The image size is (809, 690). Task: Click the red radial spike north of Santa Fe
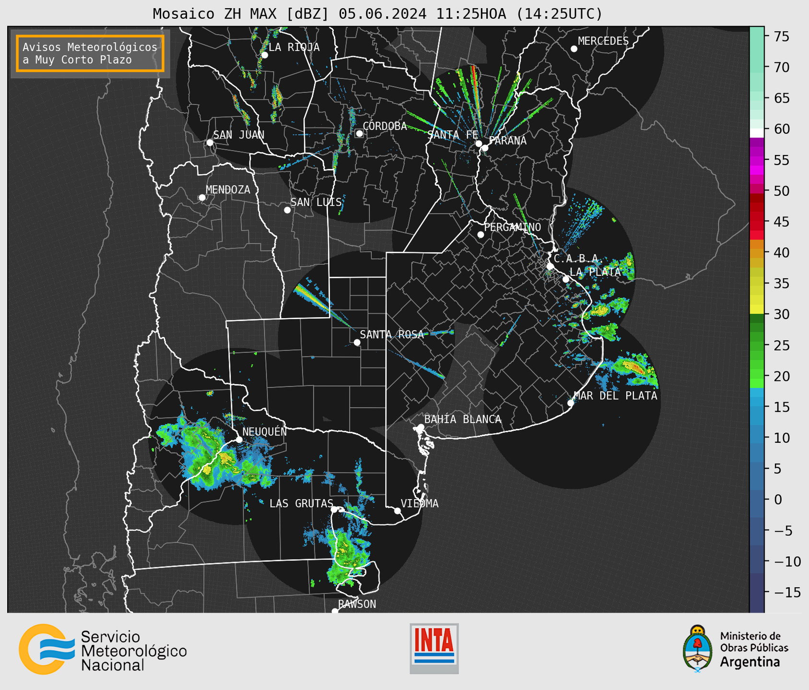[475, 87]
